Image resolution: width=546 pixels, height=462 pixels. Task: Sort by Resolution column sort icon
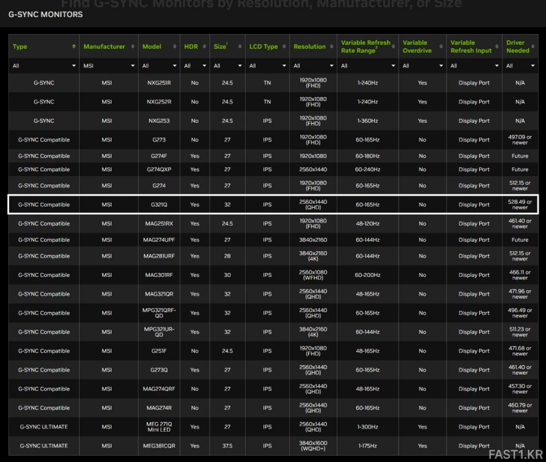pos(331,46)
